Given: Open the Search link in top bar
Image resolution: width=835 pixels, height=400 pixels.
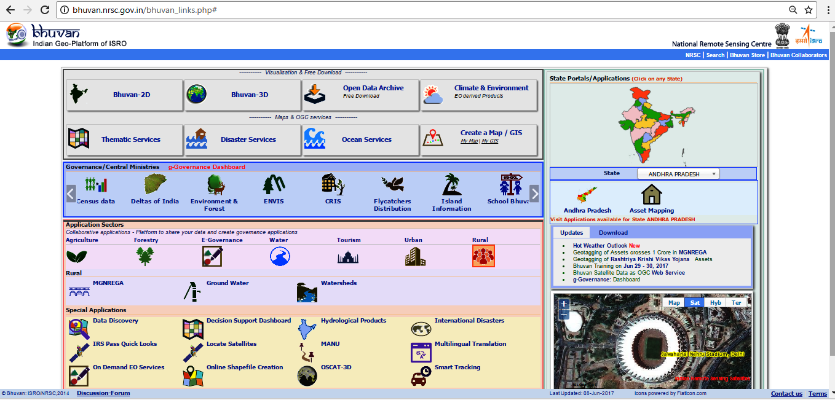Looking at the screenshot, I should tap(715, 55).
